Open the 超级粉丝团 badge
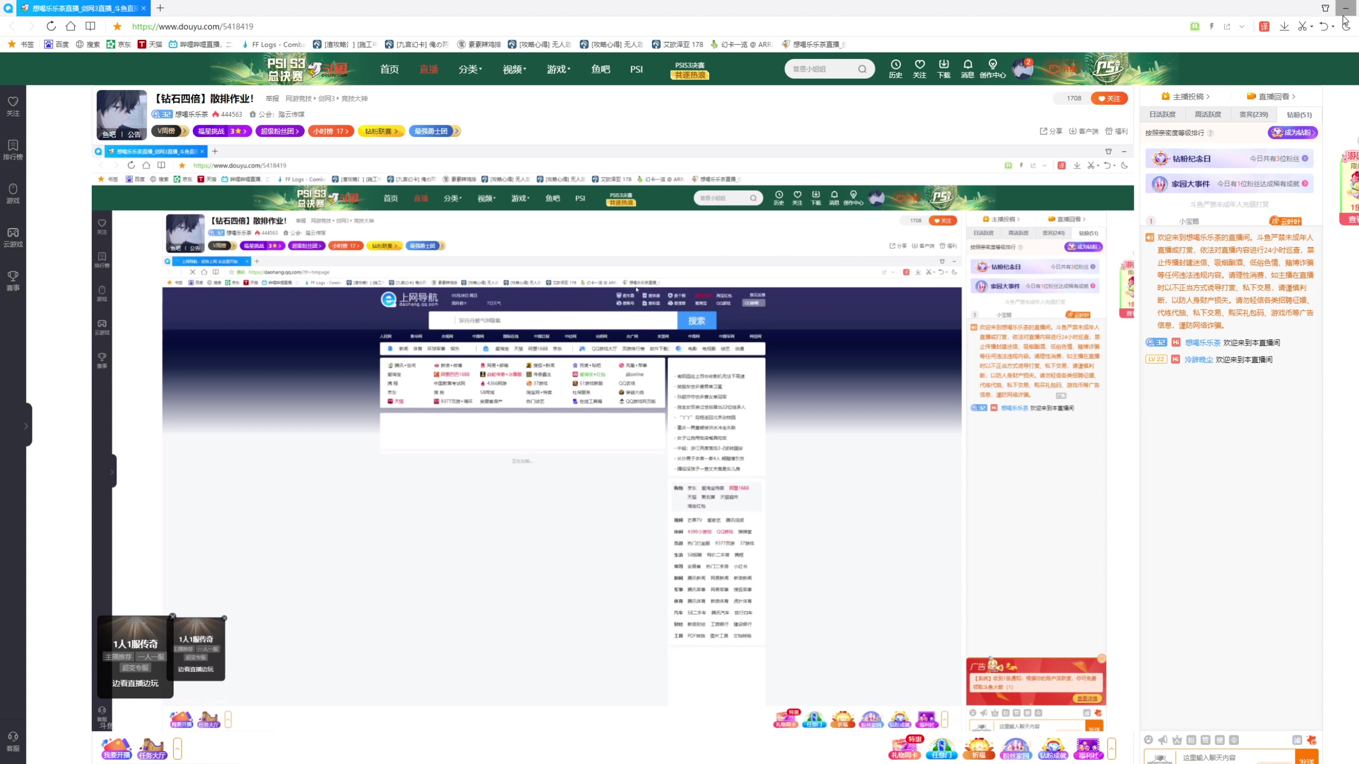Screen dimensions: 1359x764 pos(280,131)
